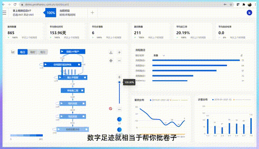Screen dimensions: 259x149
Task: Open the 当前时段 time range selector
Action: tap(68, 13)
